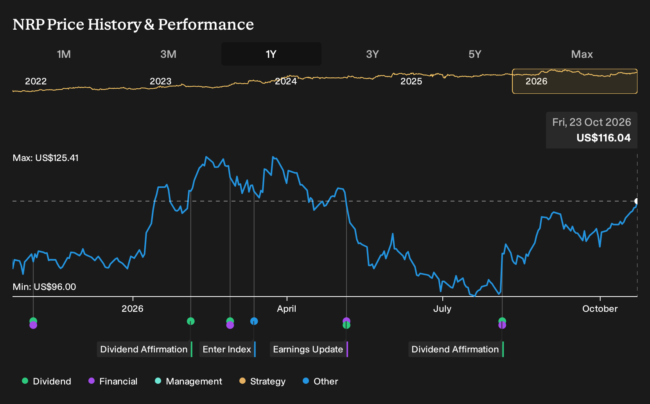Image resolution: width=650 pixels, height=404 pixels.
Task: Click the blue Other event marker dot
Action: click(254, 321)
